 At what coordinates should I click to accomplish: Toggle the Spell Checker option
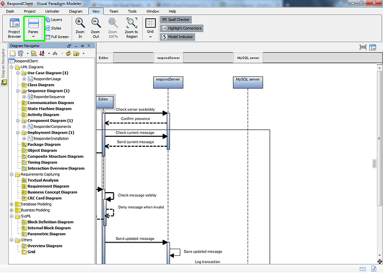(x=176, y=20)
